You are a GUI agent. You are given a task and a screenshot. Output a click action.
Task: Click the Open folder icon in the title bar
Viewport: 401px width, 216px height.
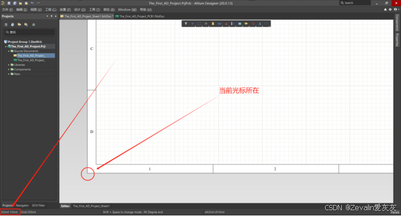[x=20, y=3]
